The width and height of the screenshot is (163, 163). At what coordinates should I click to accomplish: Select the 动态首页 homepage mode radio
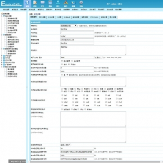tap(72, 61)
